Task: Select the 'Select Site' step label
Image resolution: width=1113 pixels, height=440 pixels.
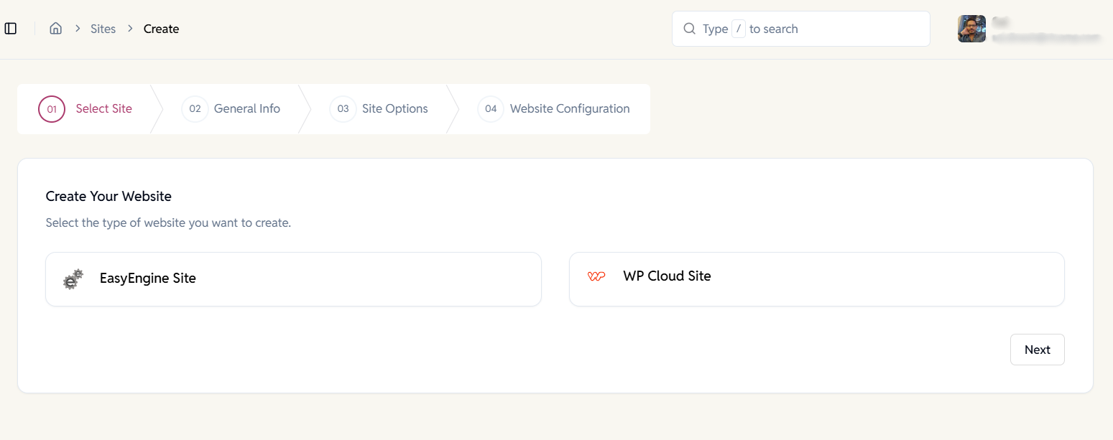Action: [103, 109]
